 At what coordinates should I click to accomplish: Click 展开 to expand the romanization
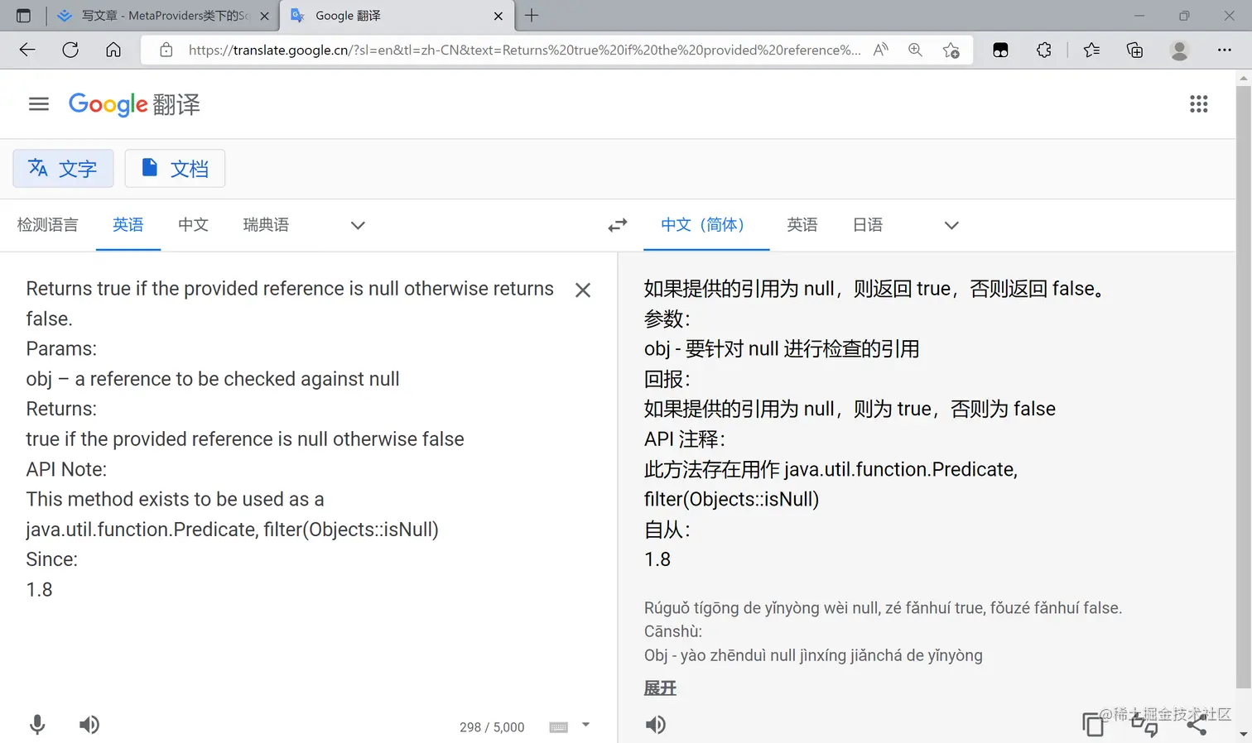pos(660,688)
